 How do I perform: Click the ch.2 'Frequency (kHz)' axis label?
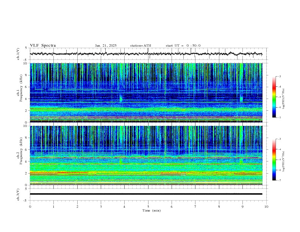pos(21,151)
